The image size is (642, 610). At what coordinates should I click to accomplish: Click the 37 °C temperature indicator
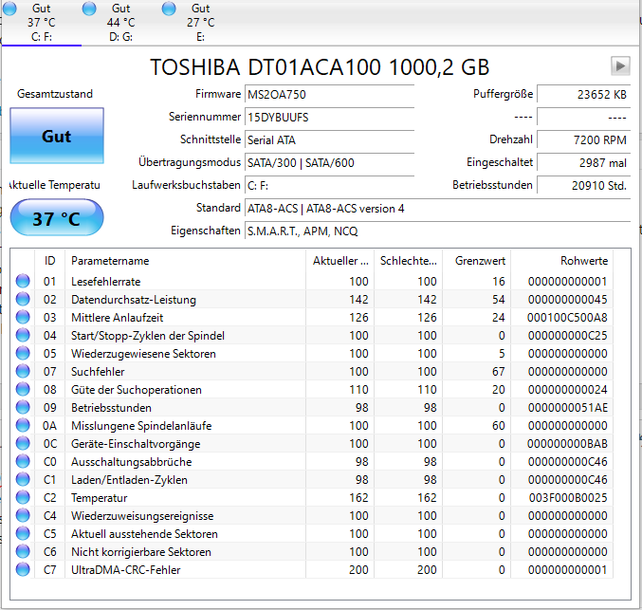click(57, 218)
